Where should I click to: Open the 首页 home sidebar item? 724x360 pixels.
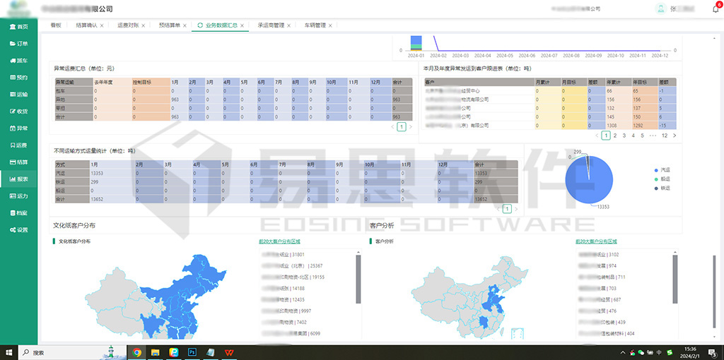19,26
